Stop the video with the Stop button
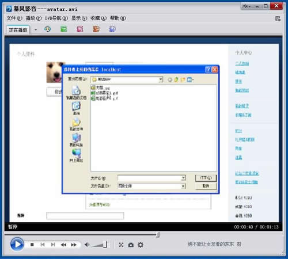 32,245
